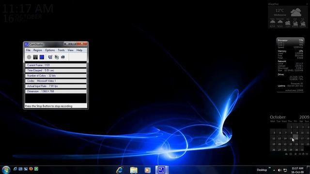Open the Tools menu

point(61,50)
